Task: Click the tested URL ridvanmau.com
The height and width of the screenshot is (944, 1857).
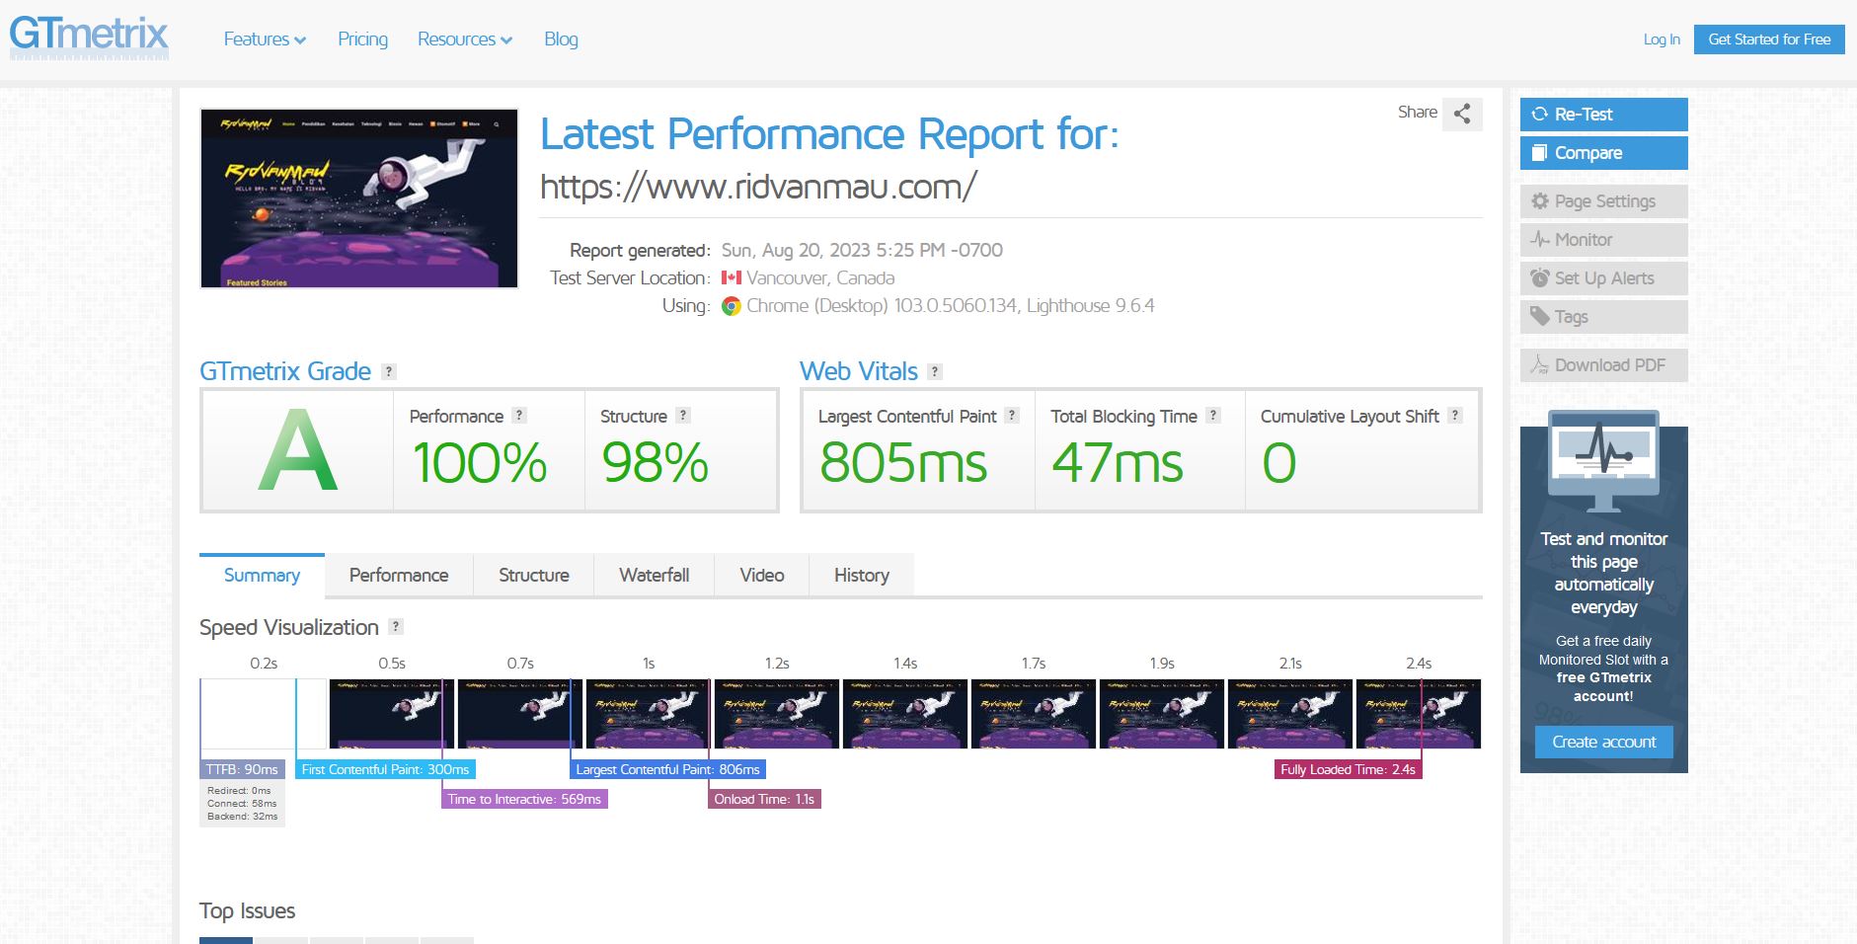Action: click(758, 186)
